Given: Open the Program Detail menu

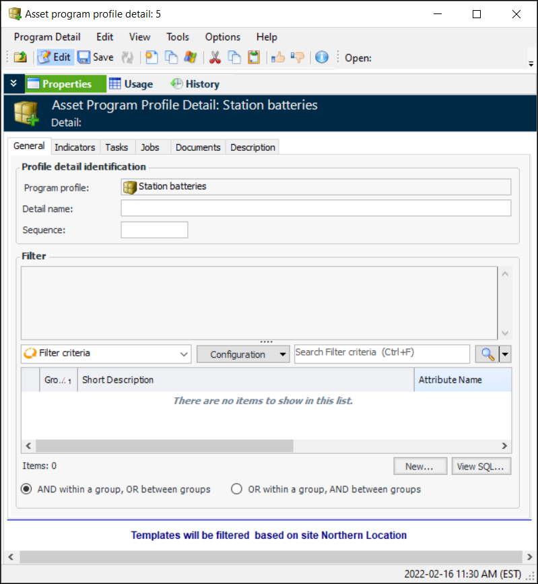Looking at the screenshot, I should (x=47, y=37).
